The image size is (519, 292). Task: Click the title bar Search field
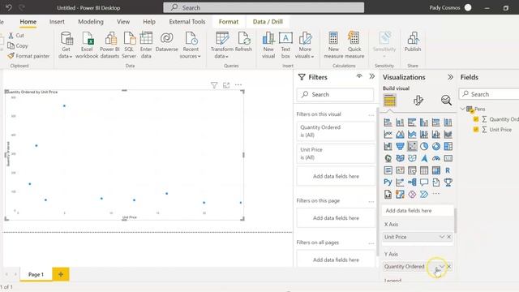coord(264,7)
